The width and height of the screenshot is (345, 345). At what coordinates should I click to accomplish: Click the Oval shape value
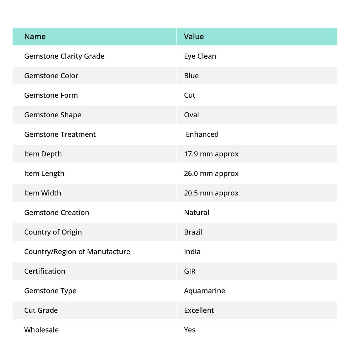click(x=191, y=115)
